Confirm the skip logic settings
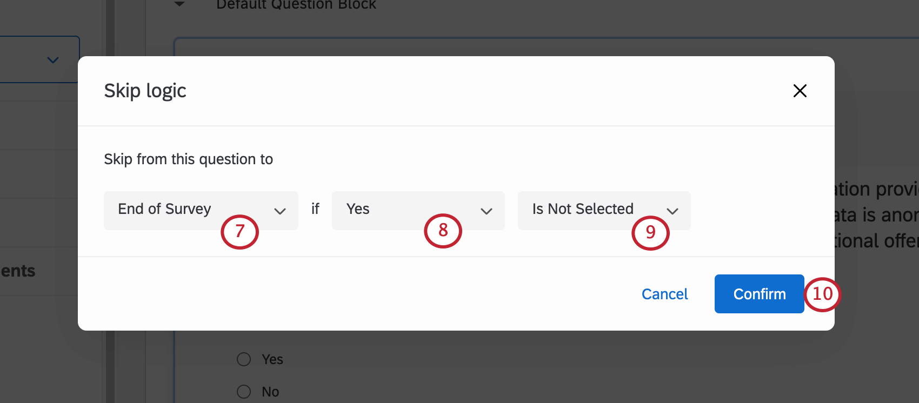Viewport: 919px width, 403px height. pos(759,293)
